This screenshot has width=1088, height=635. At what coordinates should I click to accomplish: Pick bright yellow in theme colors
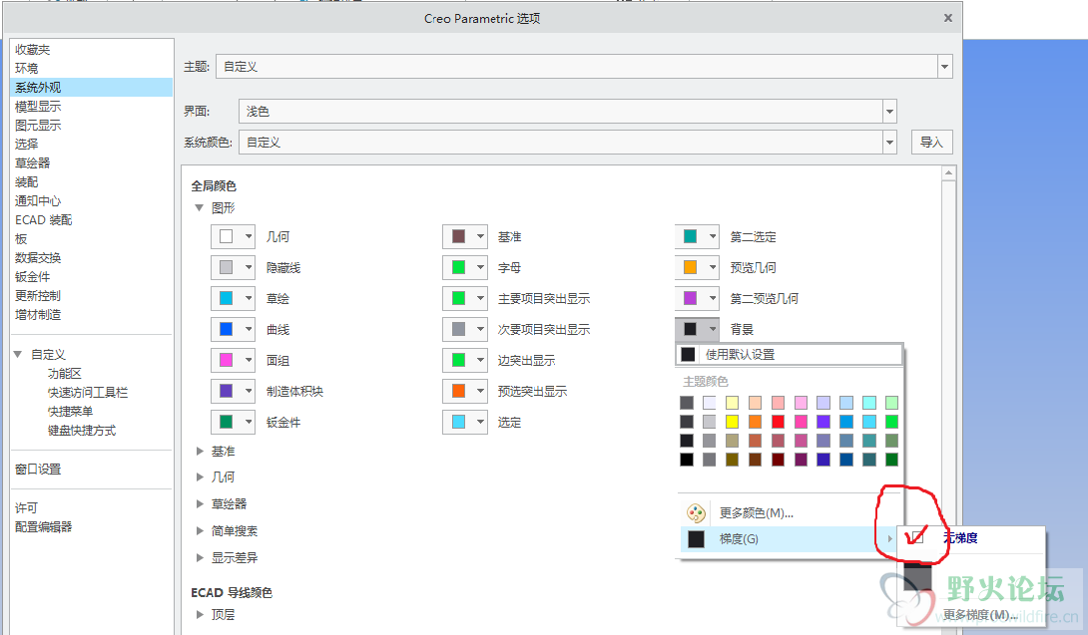732,422
